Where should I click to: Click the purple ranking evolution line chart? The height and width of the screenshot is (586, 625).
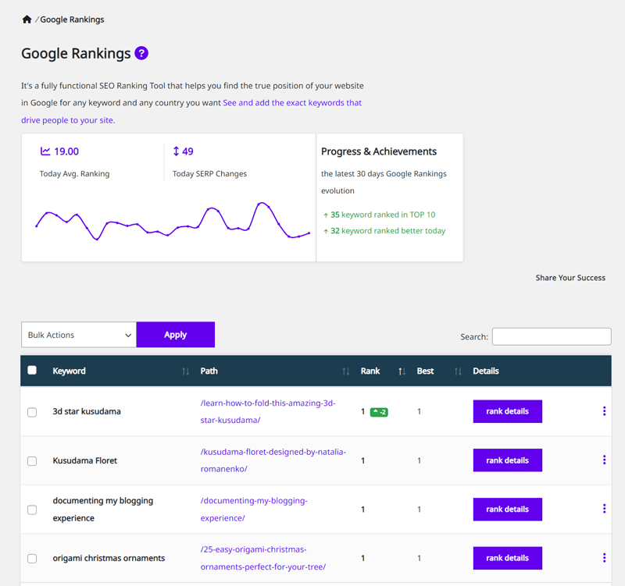coord(173,222)
